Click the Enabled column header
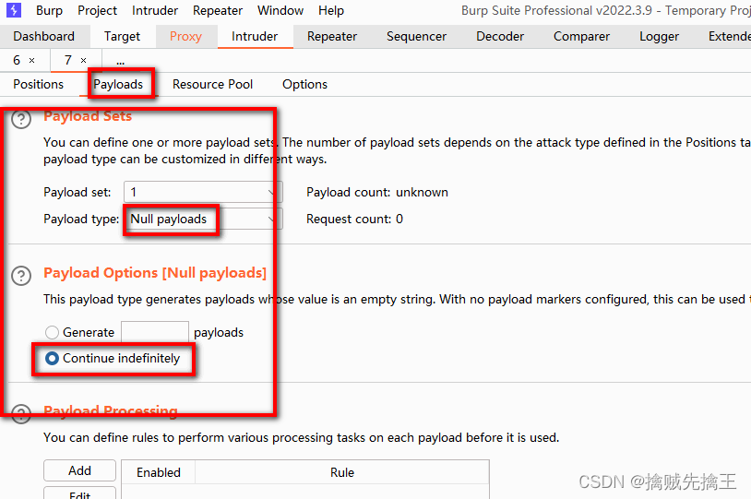751x499 pixels. click(x=159, y=472)
